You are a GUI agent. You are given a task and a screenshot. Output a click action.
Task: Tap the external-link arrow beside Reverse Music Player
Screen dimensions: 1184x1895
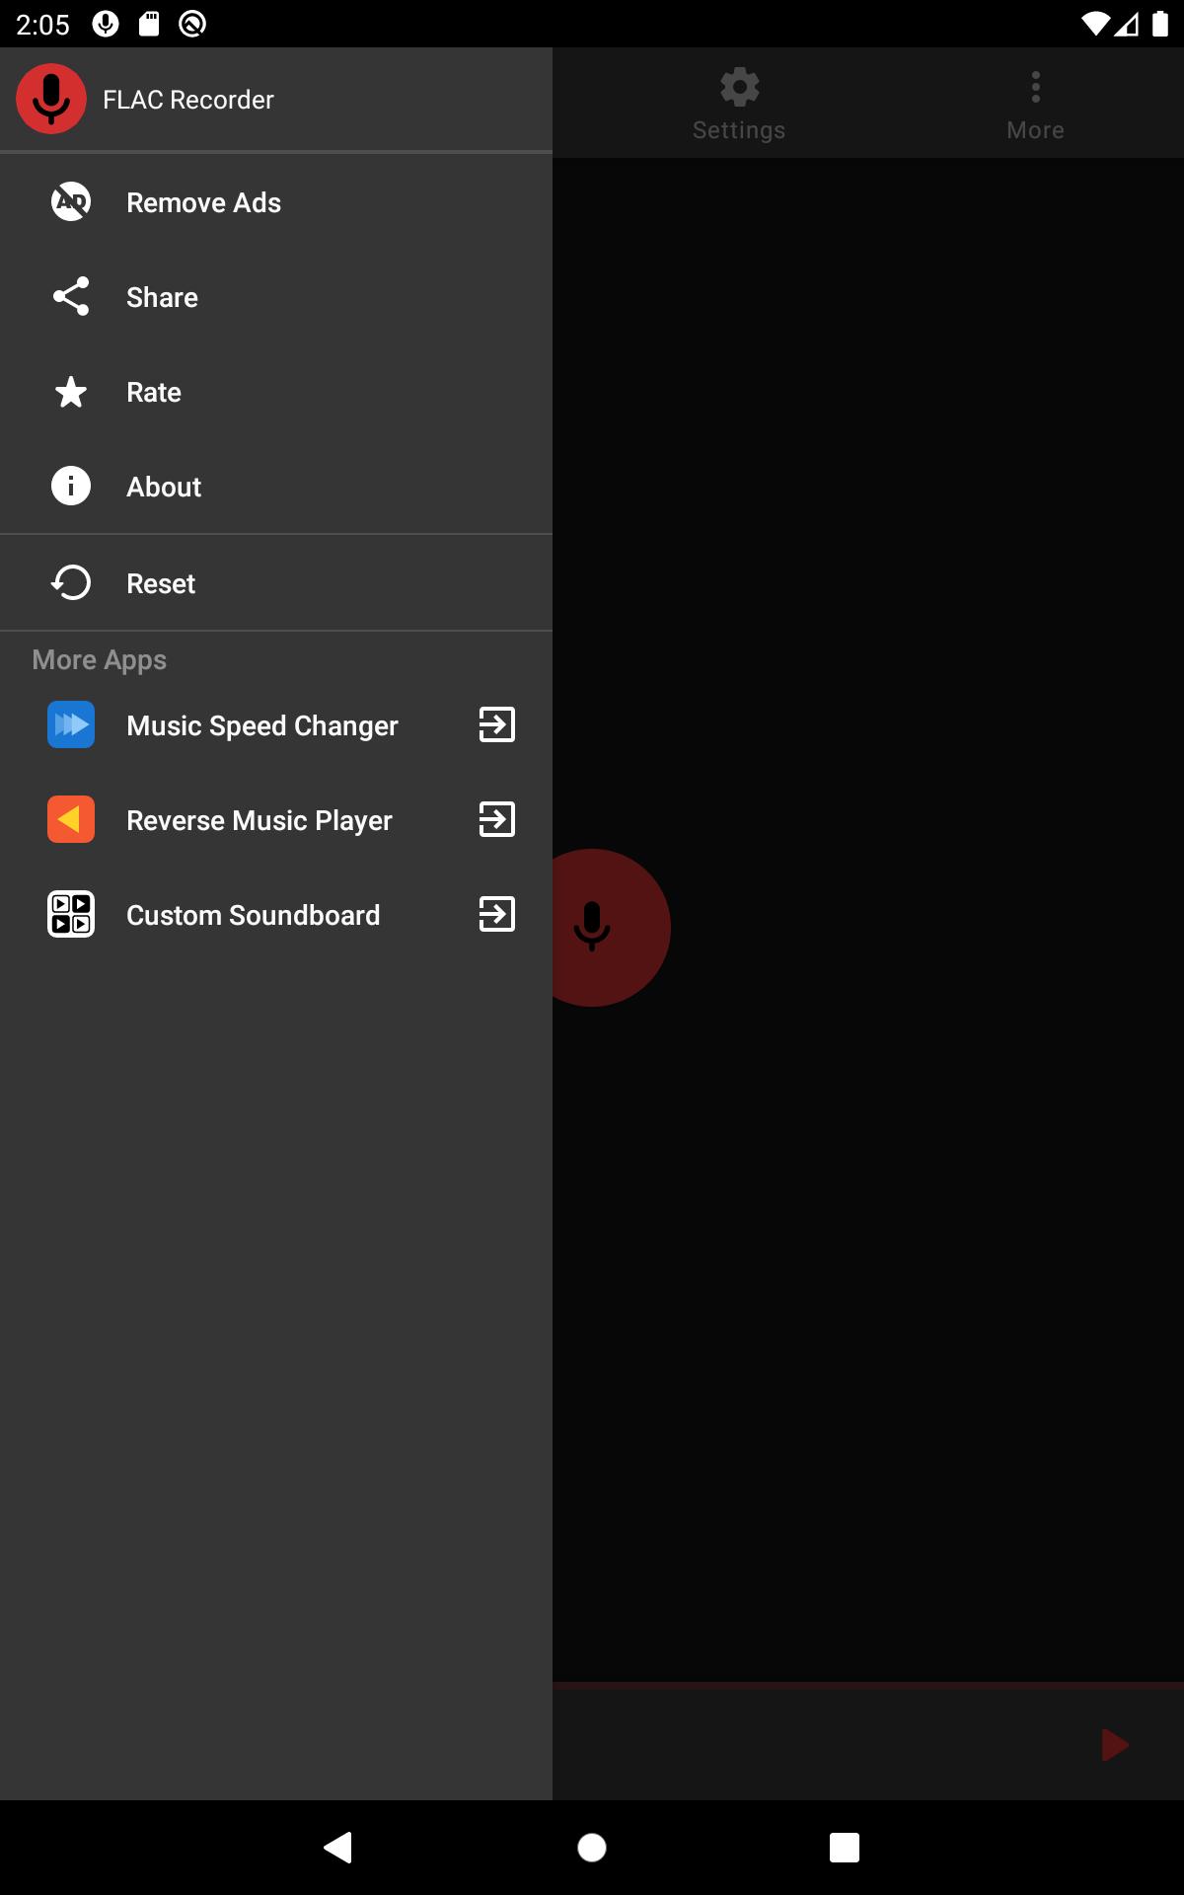tap(496, 819)
